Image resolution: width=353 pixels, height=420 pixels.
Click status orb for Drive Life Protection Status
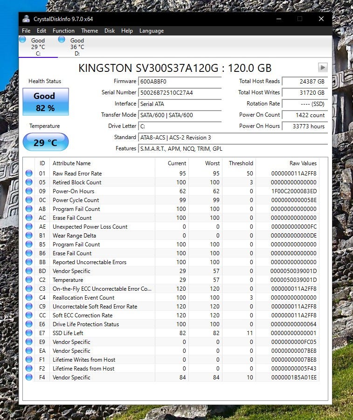click(29, 324)
